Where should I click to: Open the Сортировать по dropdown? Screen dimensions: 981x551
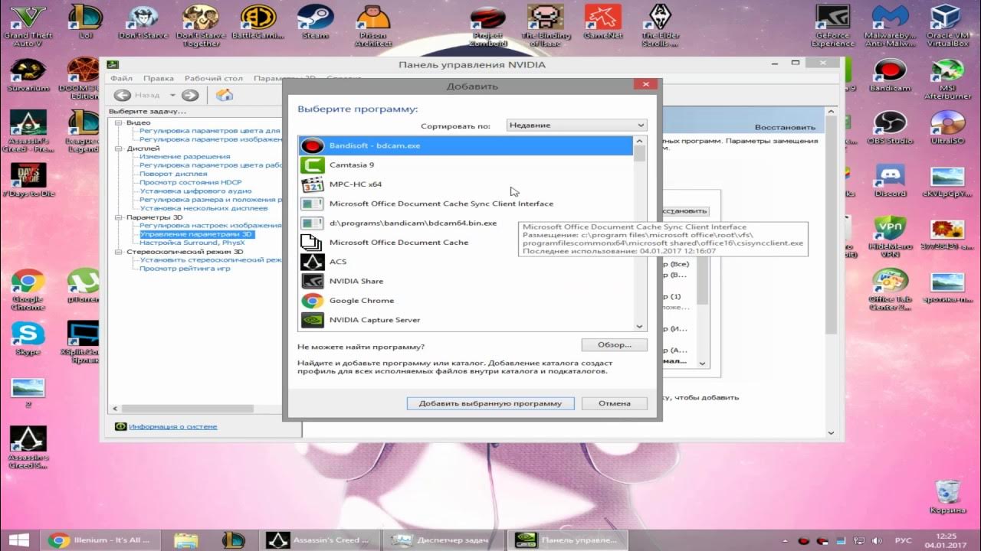[576, 125]
